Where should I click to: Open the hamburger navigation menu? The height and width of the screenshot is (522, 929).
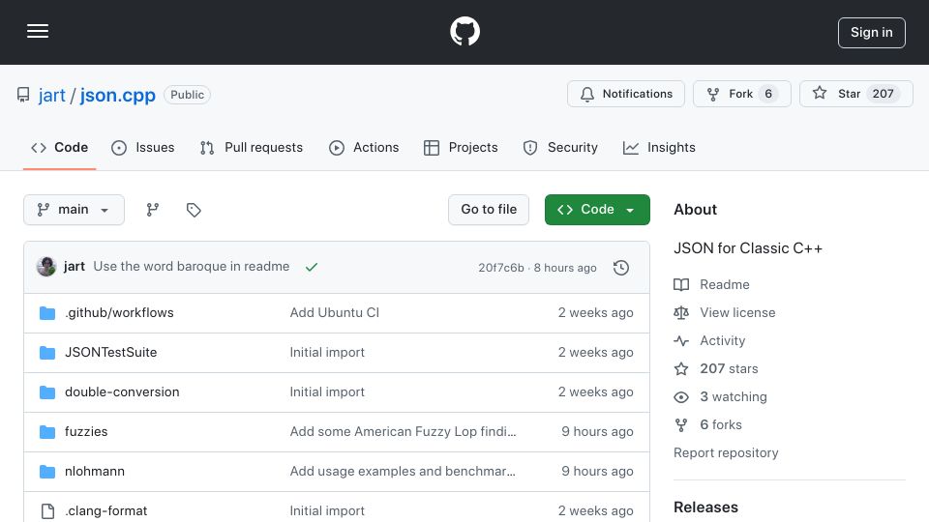[x=38, y=31]
